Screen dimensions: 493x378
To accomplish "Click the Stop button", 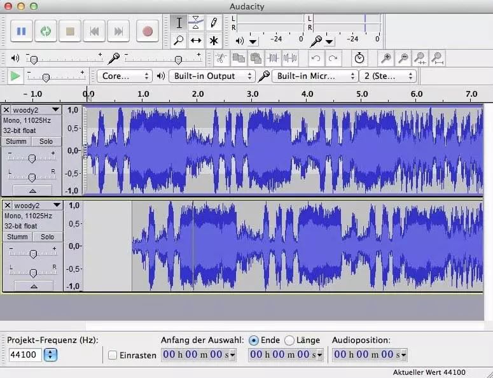I will (70, 31).
